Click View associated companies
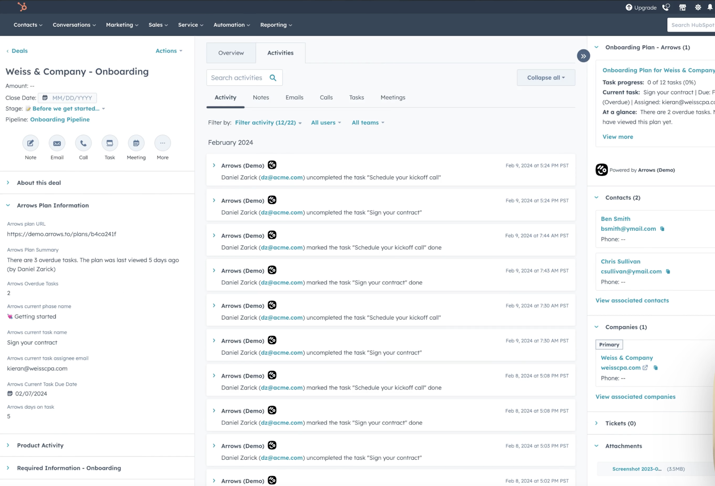The height and width of the screenshot is (486, 715). pos(635,397)
